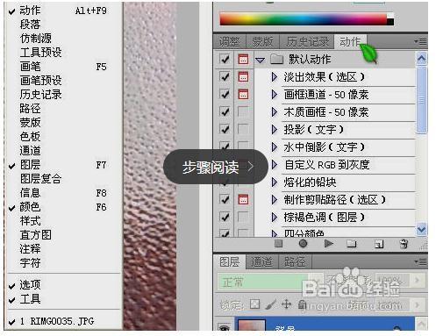Click the Actions panel scroll up arrow
This screenshot has width=436, height=336.
[421, 59]
